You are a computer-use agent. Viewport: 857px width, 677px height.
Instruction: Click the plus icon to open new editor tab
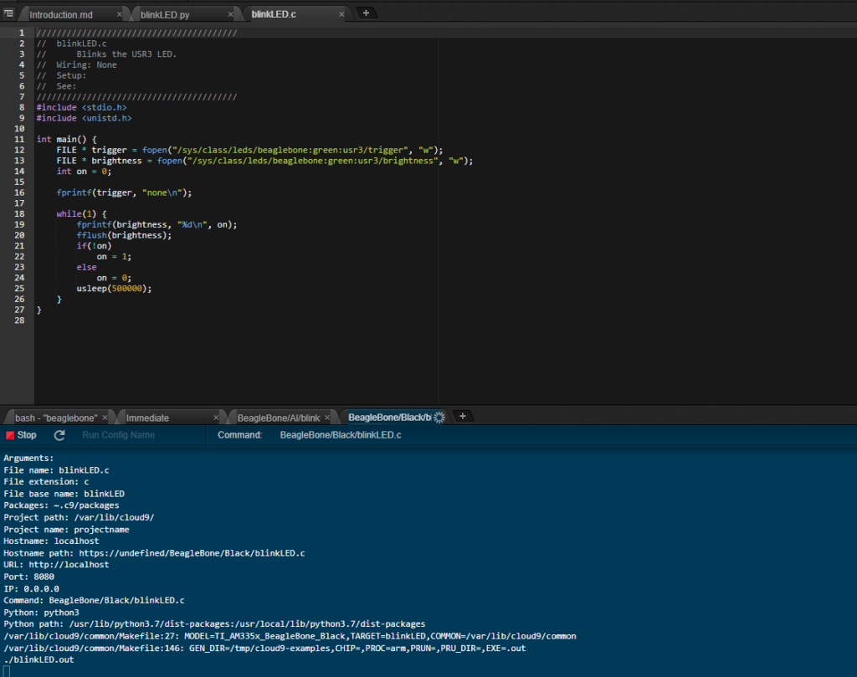pyautogui.click(x=365, y=13)
